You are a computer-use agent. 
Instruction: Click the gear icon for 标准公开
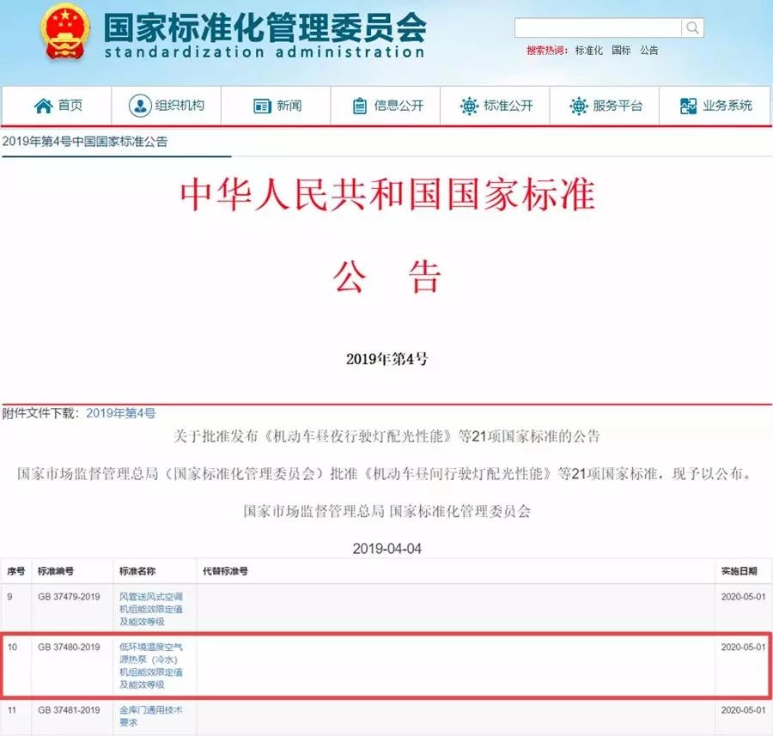(469, 106)
